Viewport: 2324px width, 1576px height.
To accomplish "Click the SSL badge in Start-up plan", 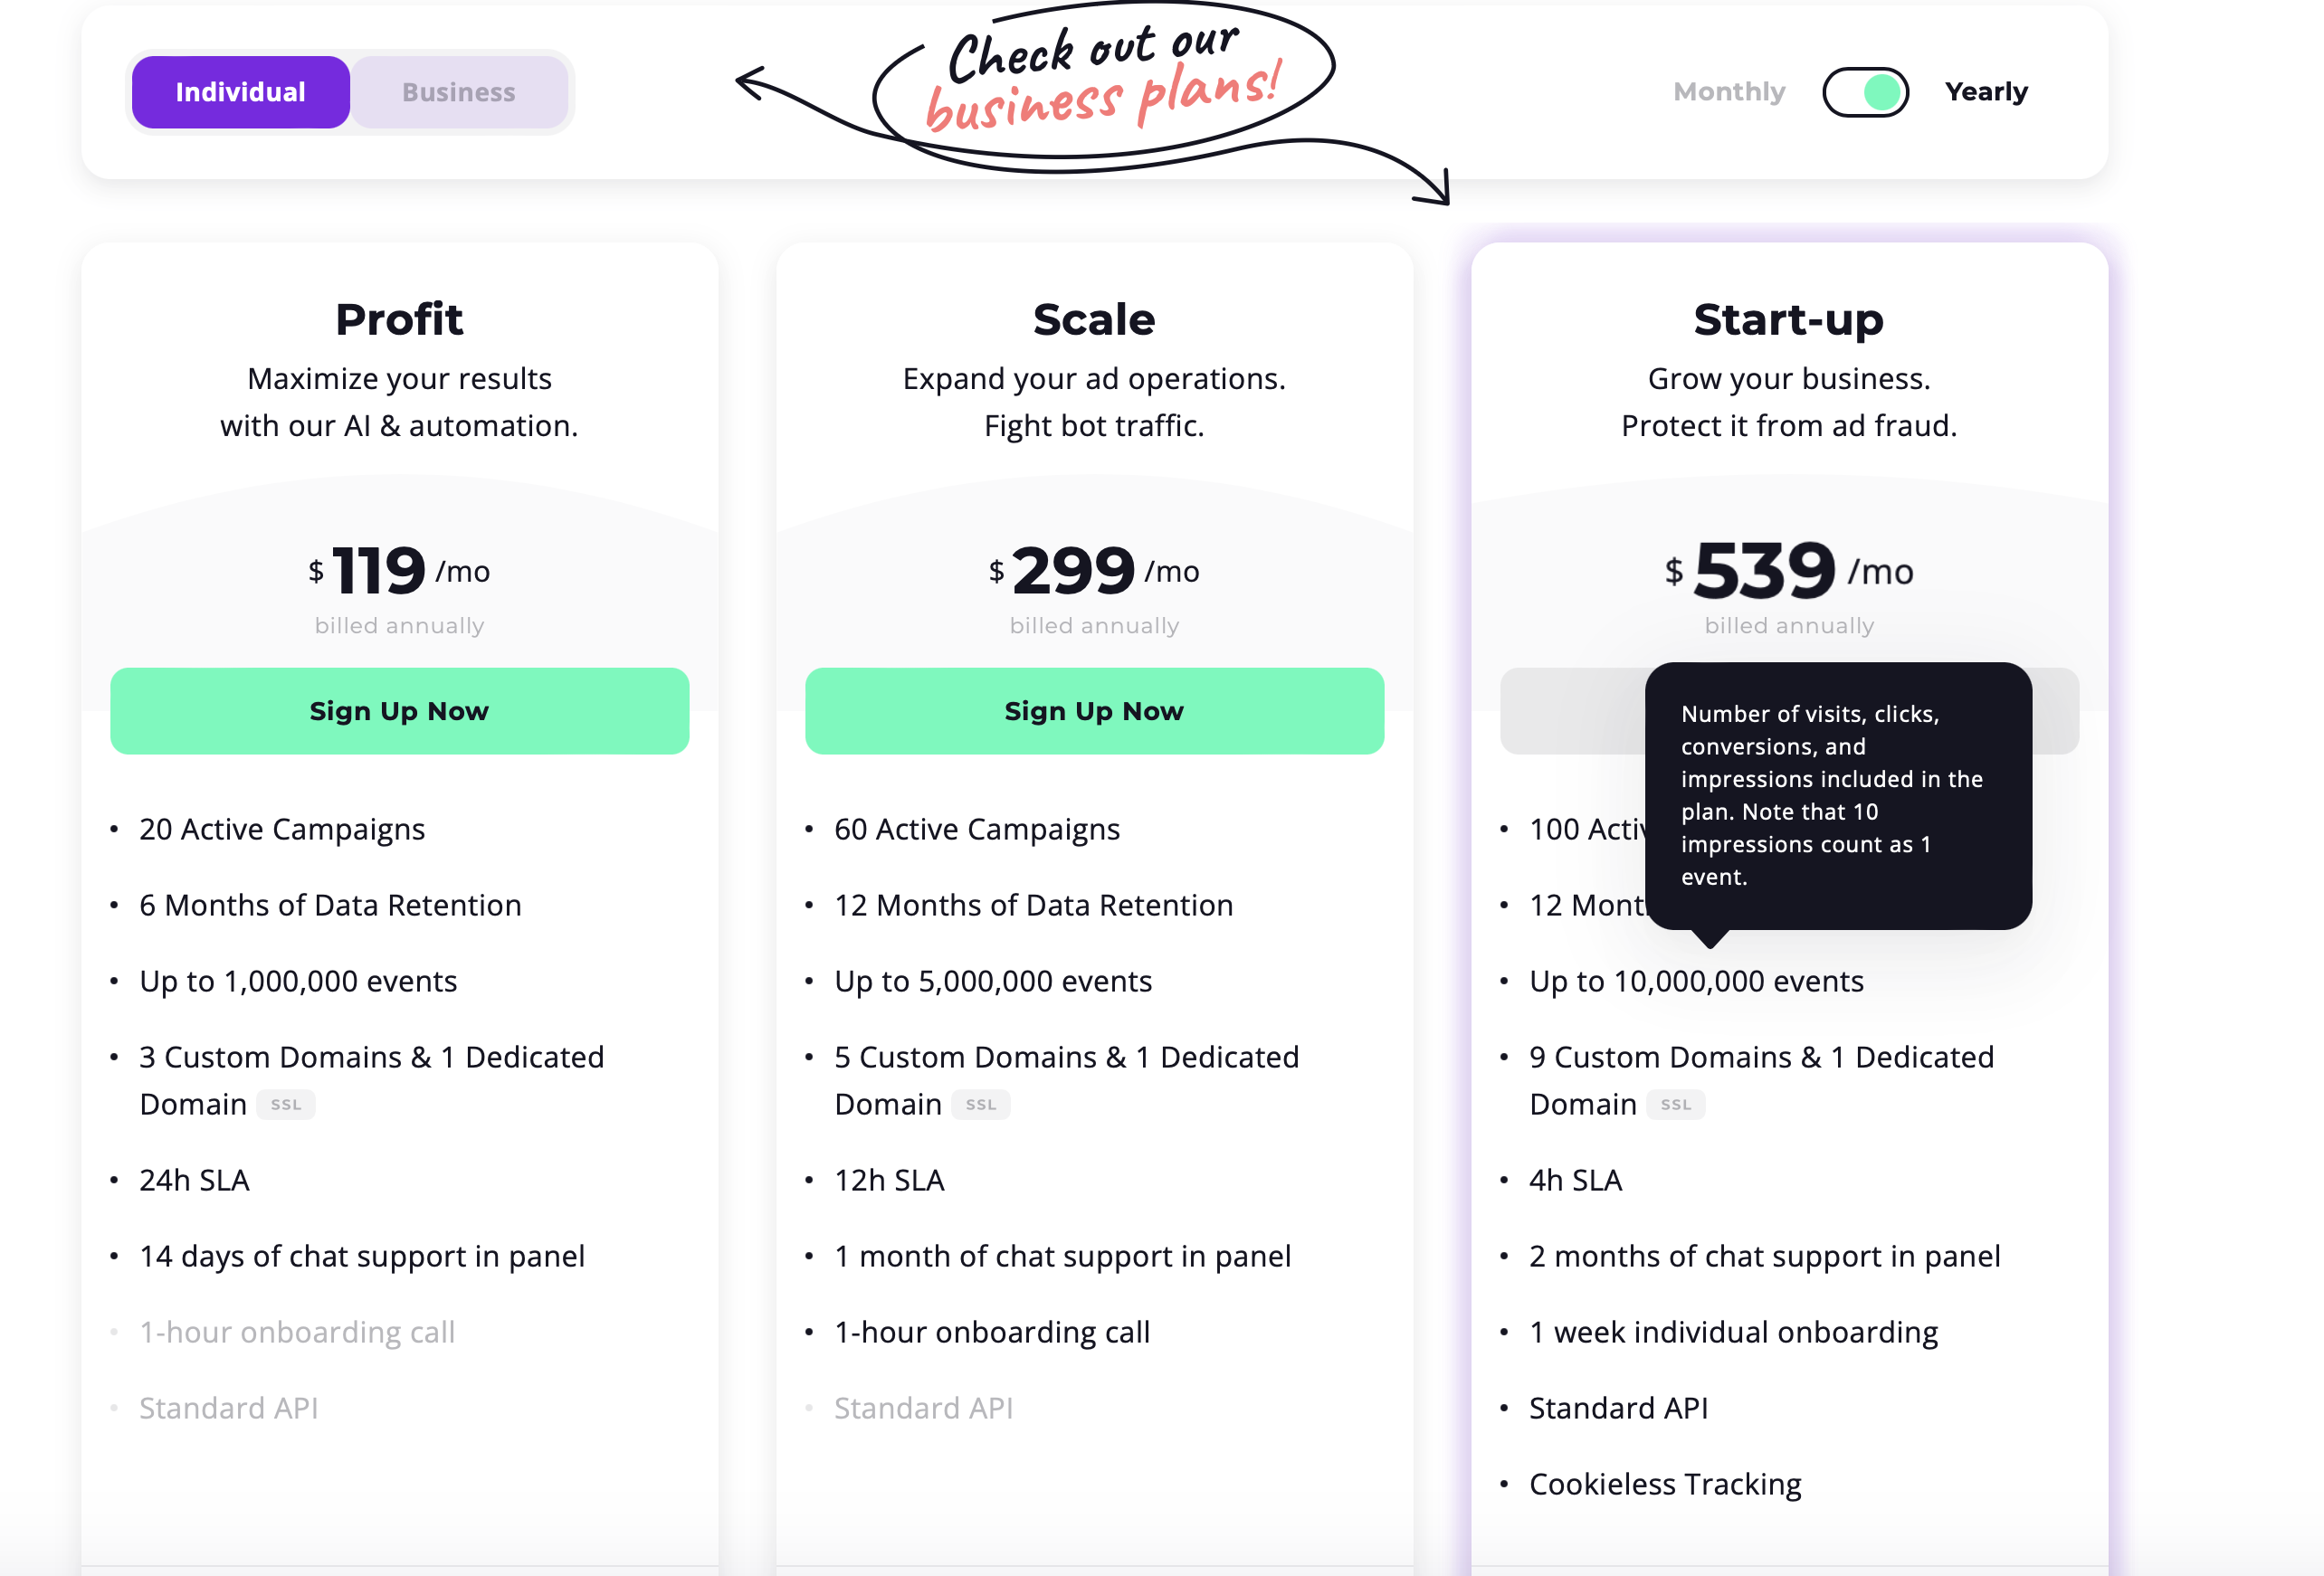I will click(1676, 1104).
